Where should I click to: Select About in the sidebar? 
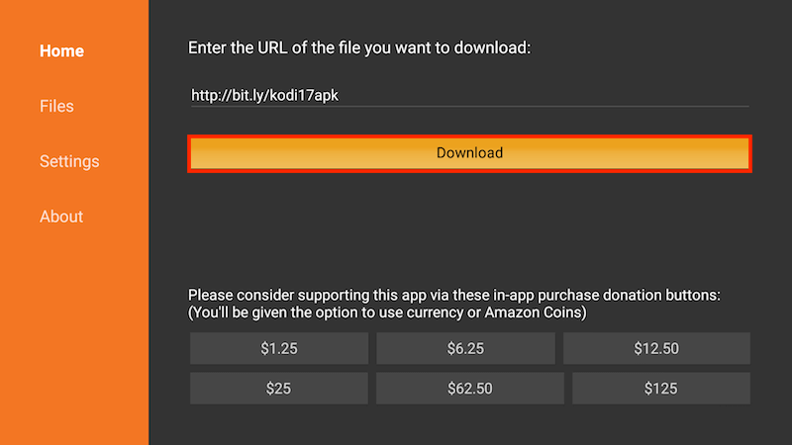tap(61, 217)
